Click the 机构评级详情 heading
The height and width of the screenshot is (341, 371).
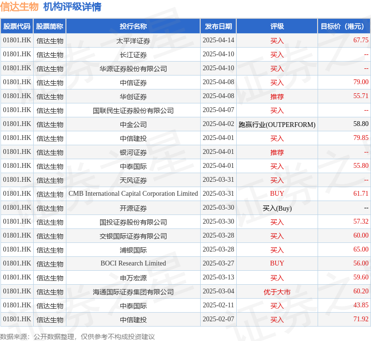pyautogui.click(x=72, y=7)
